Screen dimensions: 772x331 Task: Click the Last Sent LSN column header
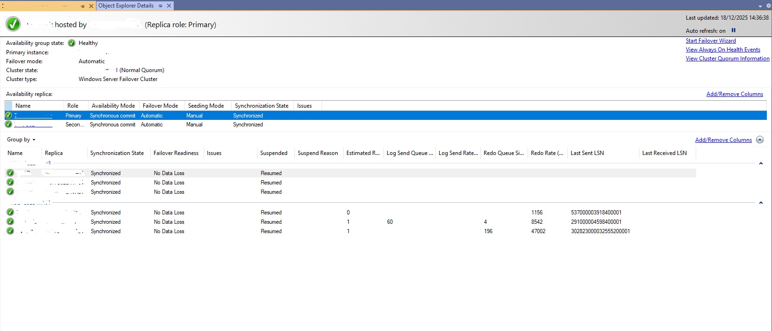587,153
